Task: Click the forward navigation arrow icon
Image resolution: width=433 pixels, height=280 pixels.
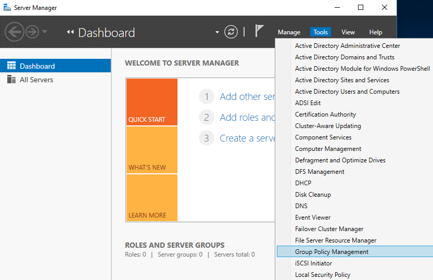Action: 32,32
